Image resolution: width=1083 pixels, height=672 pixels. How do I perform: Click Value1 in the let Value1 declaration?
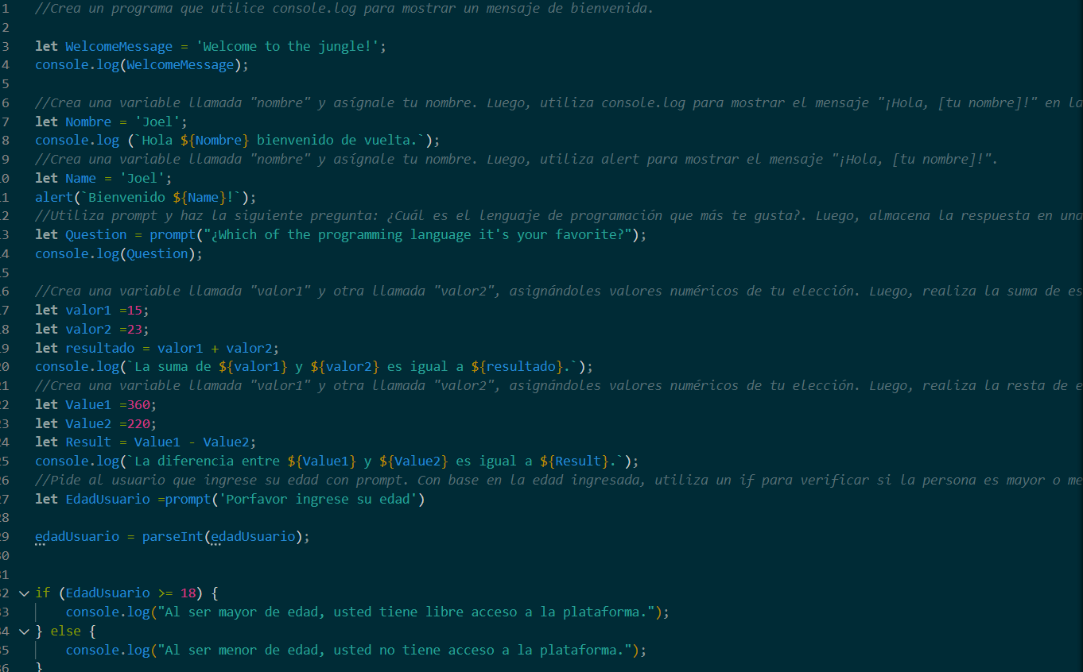point(88,404)
